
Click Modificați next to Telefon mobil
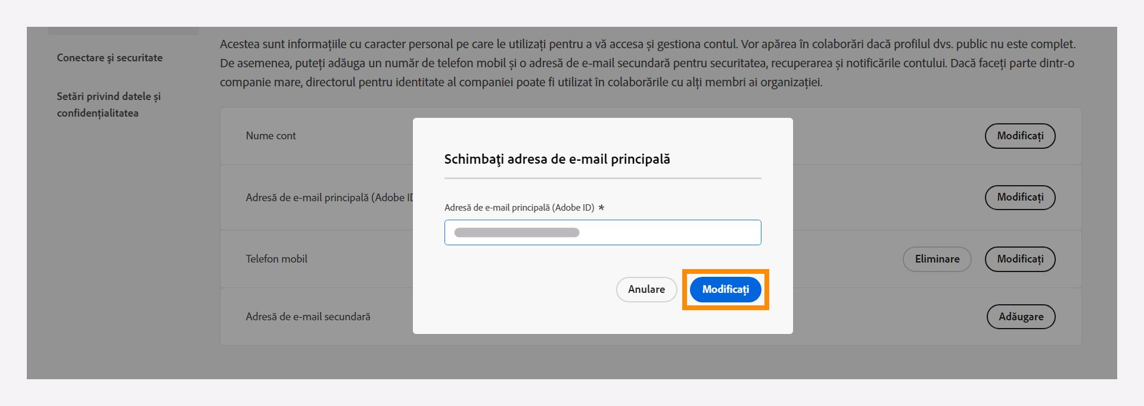point(1020,259)
